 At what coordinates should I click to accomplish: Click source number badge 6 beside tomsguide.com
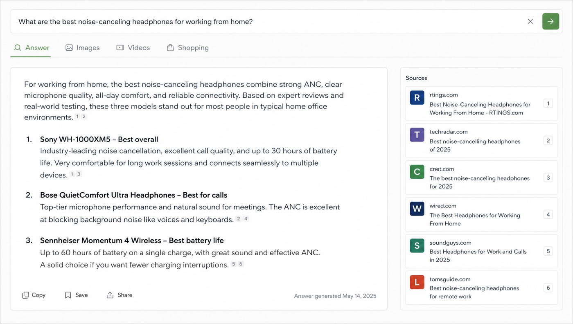[x=548, y=288]
